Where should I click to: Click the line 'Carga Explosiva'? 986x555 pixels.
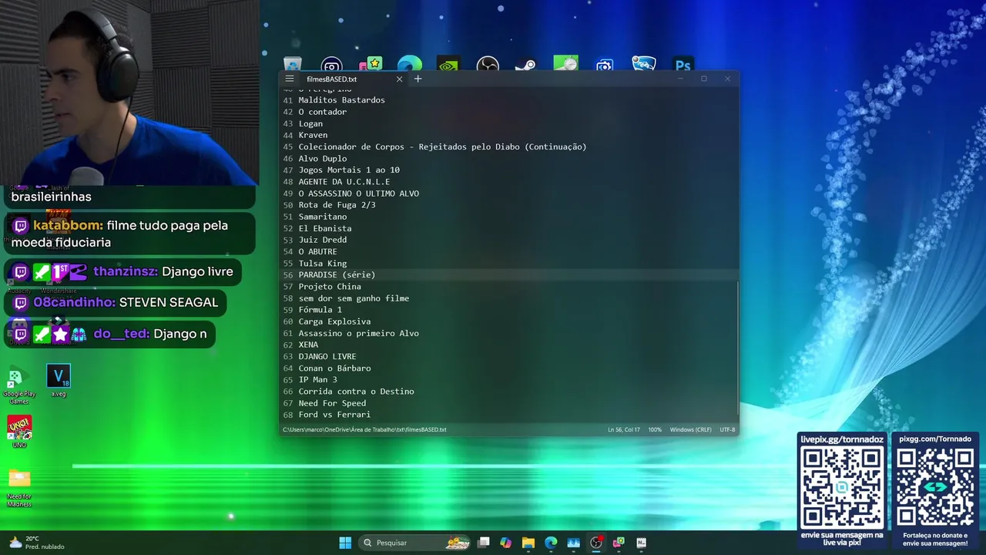pyautogui.click(x=334, y=321)
